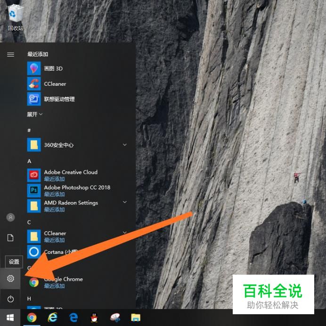This screenshot has height=326, width=326.
Task: Open the user account icon in Start sidebar
Action: [x=10, y=218]
